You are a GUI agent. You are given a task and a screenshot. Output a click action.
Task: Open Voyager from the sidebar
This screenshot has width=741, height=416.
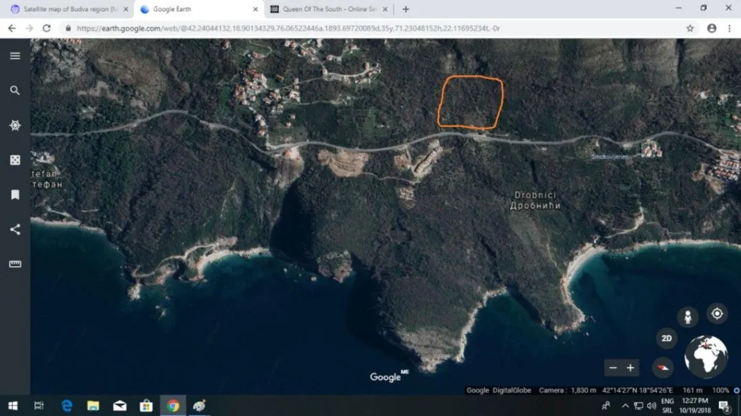pyautogui.click(x=14, y=125)
